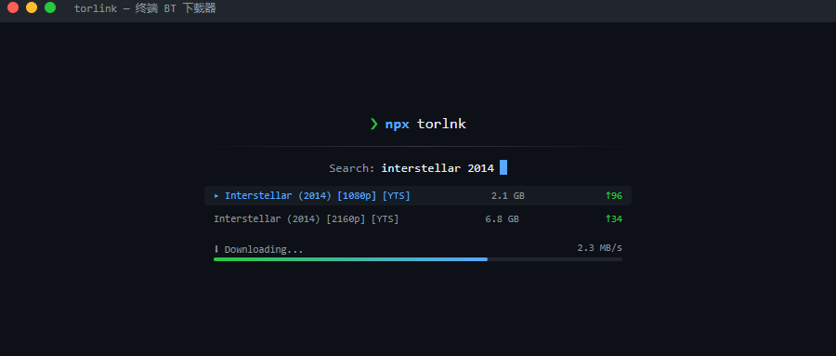This screenshot has height=356, width=836.
Task: Click the green seeders arrow showing 34
Action: tap(607, 218)
